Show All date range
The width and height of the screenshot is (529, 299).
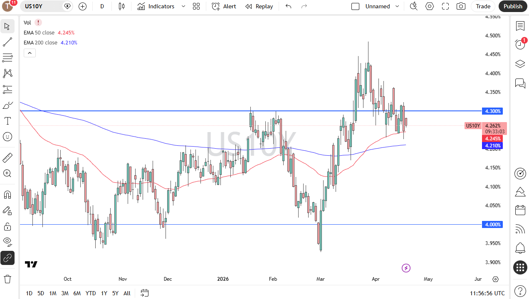click(x=127, y=293)
